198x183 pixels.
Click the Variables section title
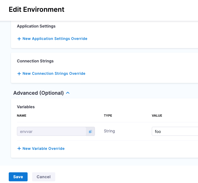[26, 107]
